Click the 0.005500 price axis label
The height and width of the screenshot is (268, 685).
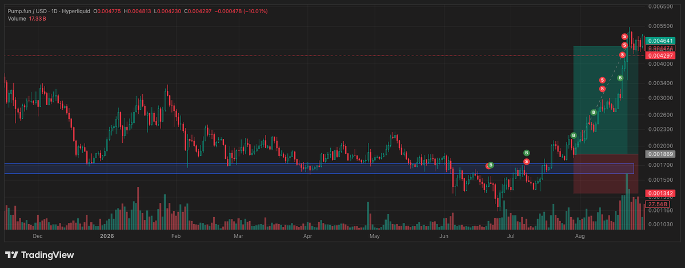(x=660, y=26)
